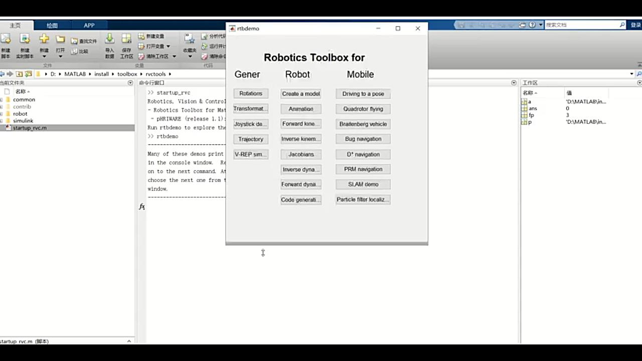The width and height of the screenshot is (642, 361).
Task: Open Workspace panel actions menu
Action: point(639,83)
